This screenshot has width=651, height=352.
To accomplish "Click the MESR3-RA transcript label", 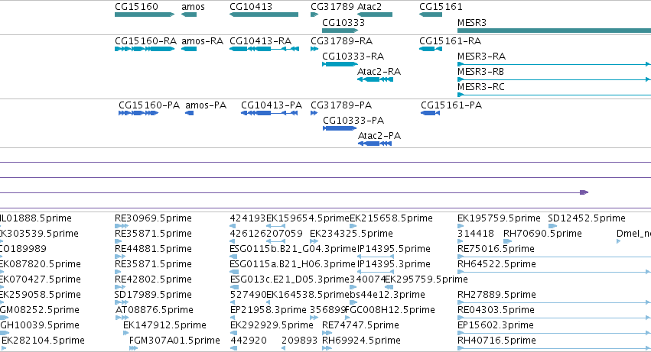I will tap(481, 57).
